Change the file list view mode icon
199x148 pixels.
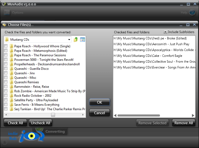pyautogui.click(x=83, y=40)
